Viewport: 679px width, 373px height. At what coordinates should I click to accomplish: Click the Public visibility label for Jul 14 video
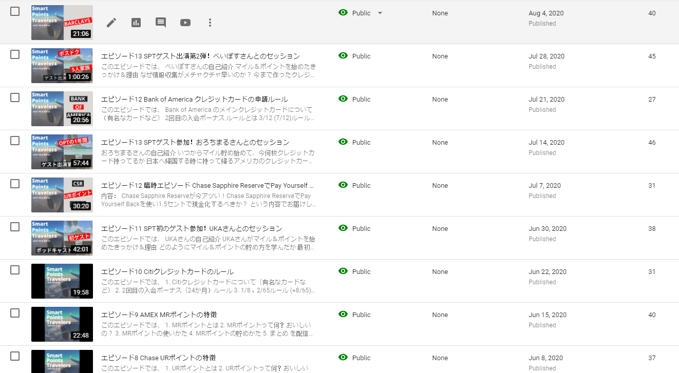coord(361,143)
